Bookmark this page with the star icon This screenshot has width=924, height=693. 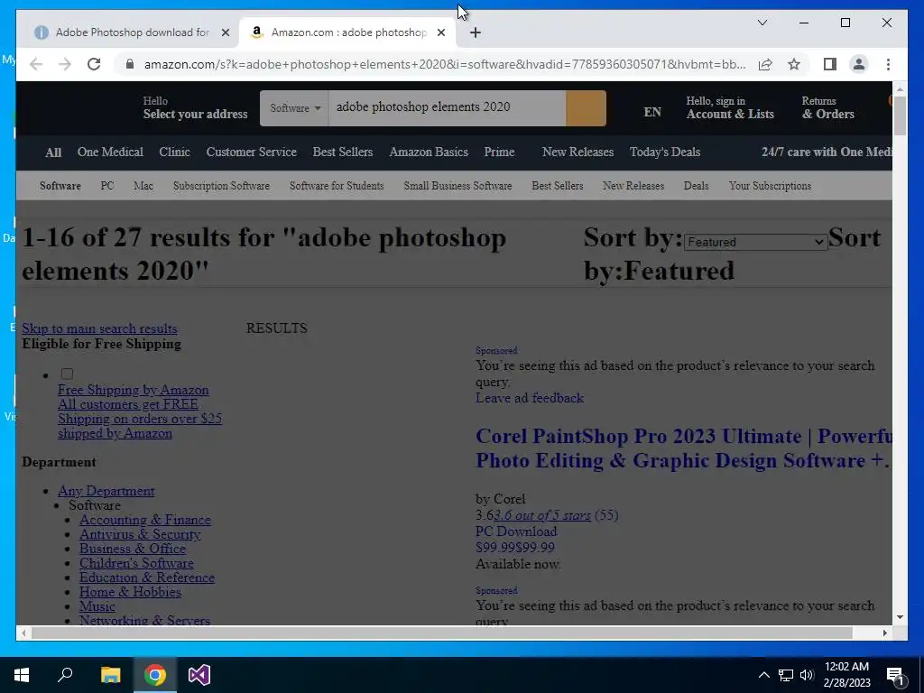(794, 64)
